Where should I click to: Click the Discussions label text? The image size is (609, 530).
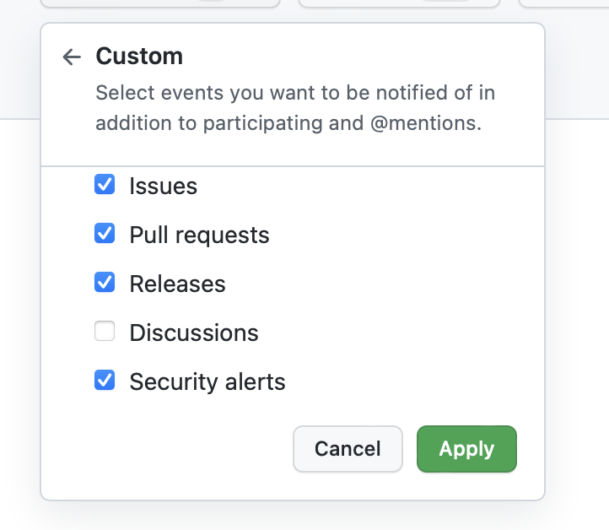pos(194,333)
